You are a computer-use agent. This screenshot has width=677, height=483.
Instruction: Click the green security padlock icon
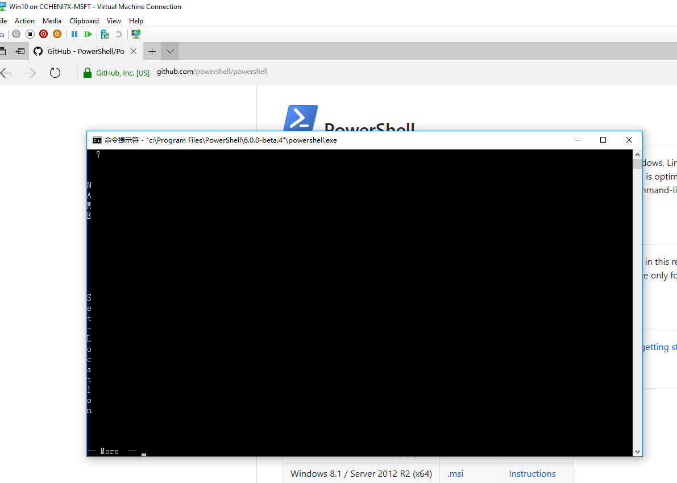(x=87, y=73)
